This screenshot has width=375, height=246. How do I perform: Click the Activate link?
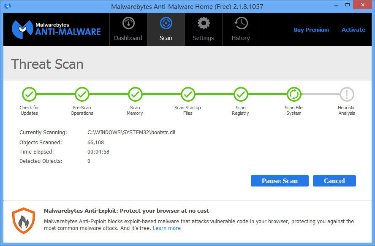353,30
